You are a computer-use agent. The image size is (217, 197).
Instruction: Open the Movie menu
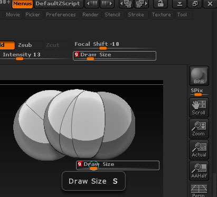click(x=13, y=15)
